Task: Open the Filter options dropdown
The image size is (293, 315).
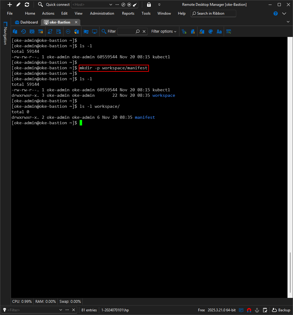Action: 164,31
